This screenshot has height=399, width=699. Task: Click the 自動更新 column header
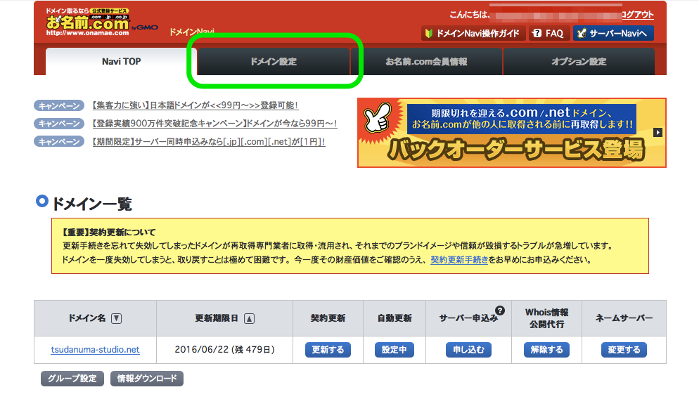tap(395, 318)
